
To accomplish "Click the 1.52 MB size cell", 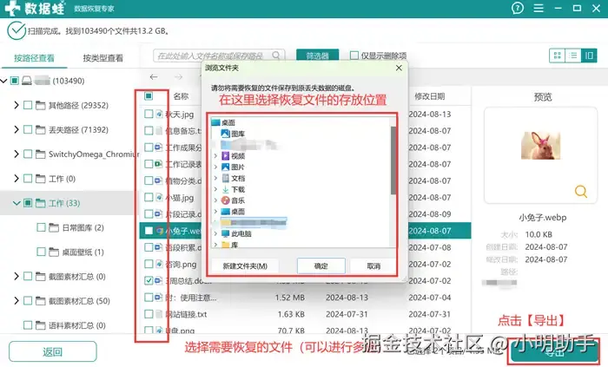I will pos(289,298).
